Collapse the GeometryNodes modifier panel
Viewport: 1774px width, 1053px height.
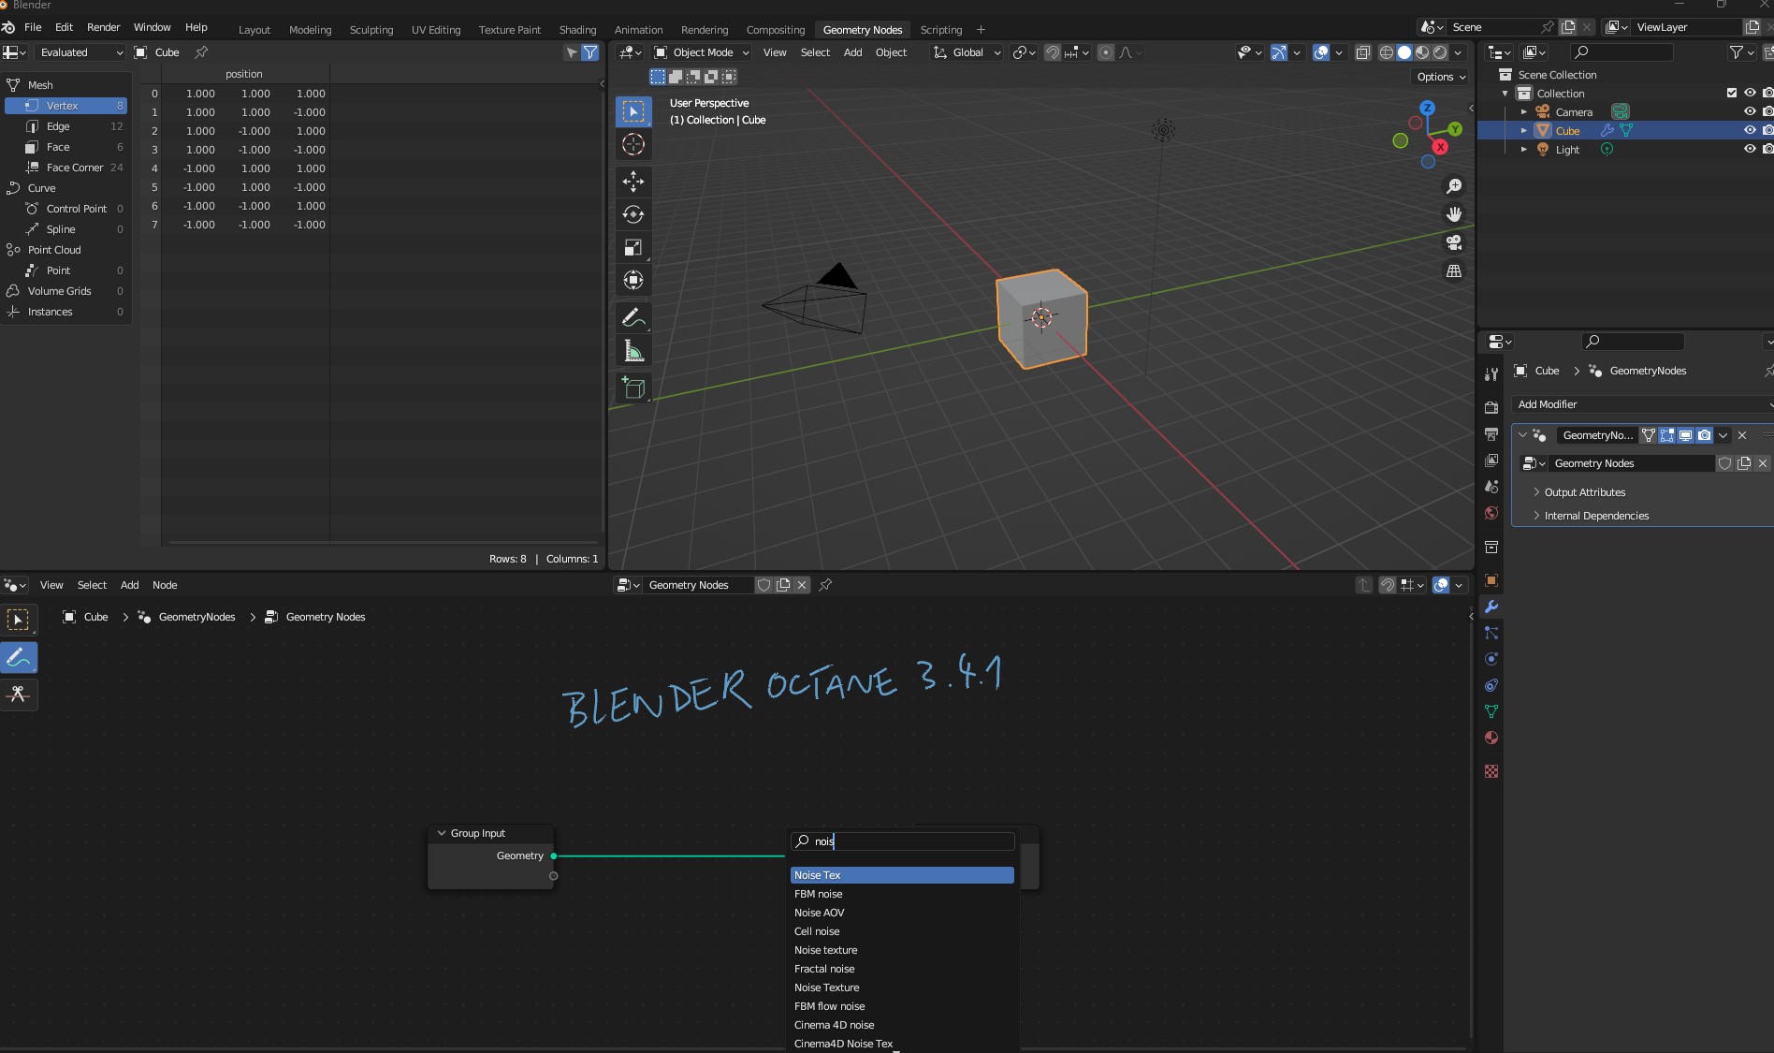[x=1522, y=435]
